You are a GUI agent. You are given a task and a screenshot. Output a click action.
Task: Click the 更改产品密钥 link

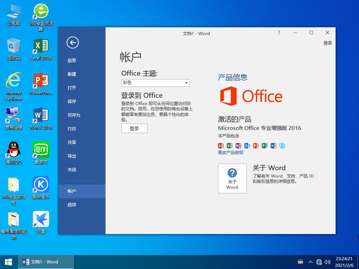(230, 153)
